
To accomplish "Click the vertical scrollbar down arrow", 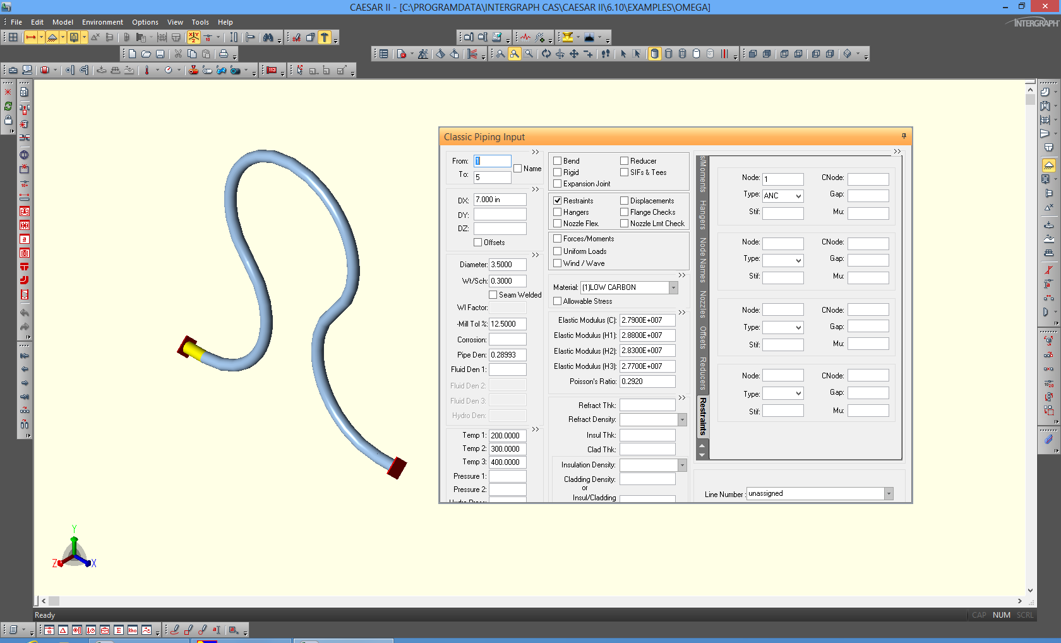I will point(1030,591).
